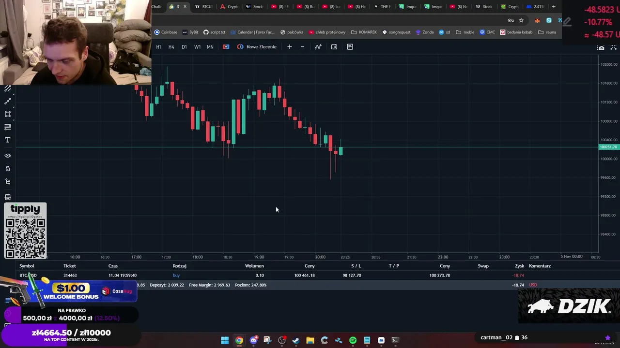Bookmark this page with star icon
The height and width of the screenshot is (348, 620).
[x=521, y=20]
